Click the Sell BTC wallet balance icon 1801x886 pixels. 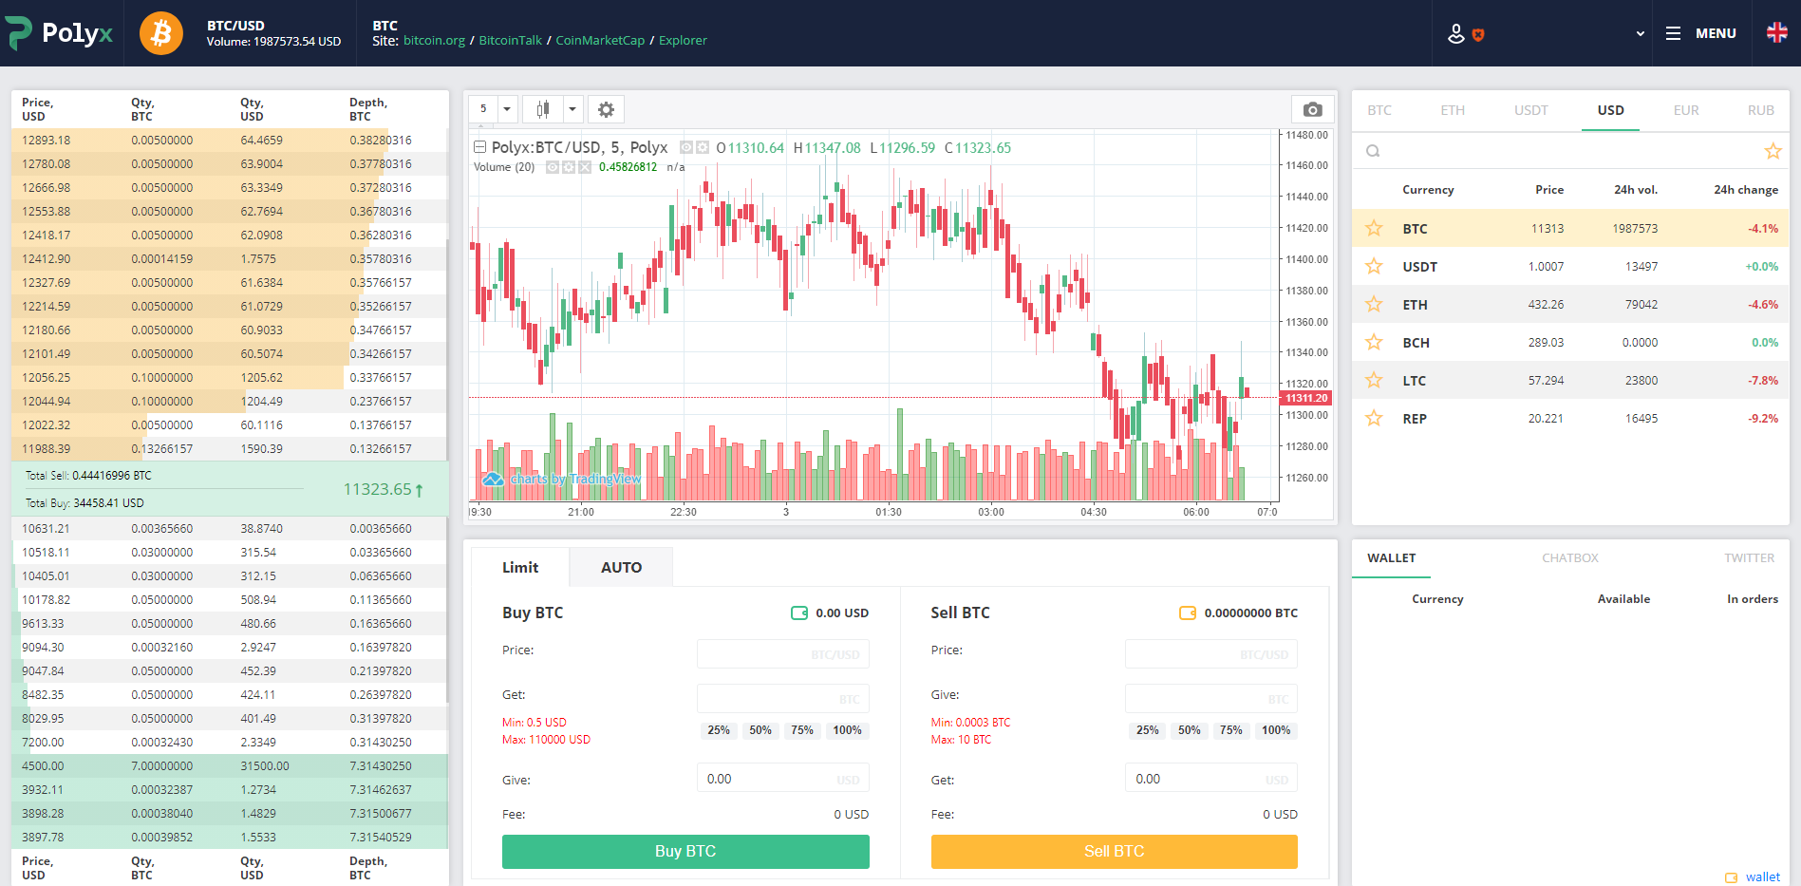point(1188,613)
